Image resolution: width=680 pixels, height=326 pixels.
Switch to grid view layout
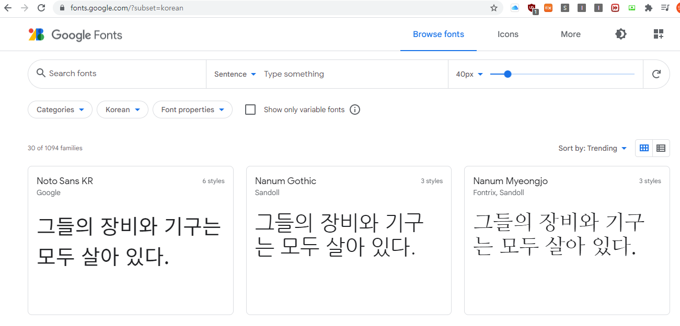point(644,148)
